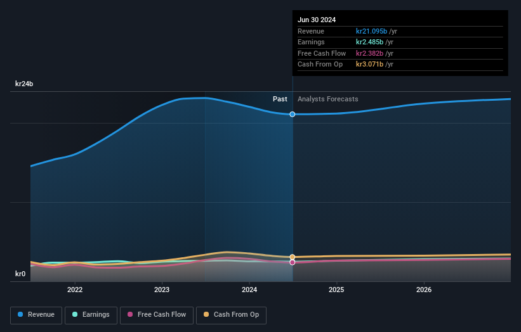
Task: Select the orange Cash From Op data point
Action: [x=293, y=257]
